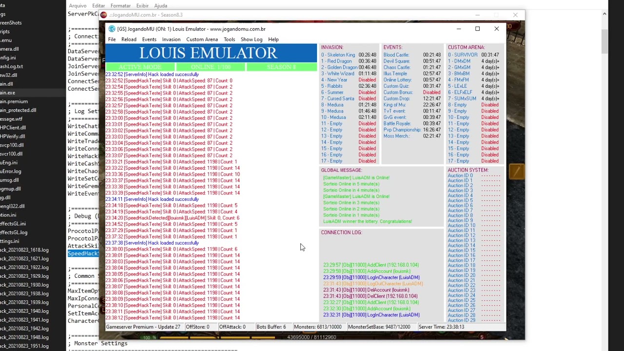This screenshot has width=624, height=351.
Task: Select the '1 - DMxDM' custom arena row
Action: coord(473,61)
